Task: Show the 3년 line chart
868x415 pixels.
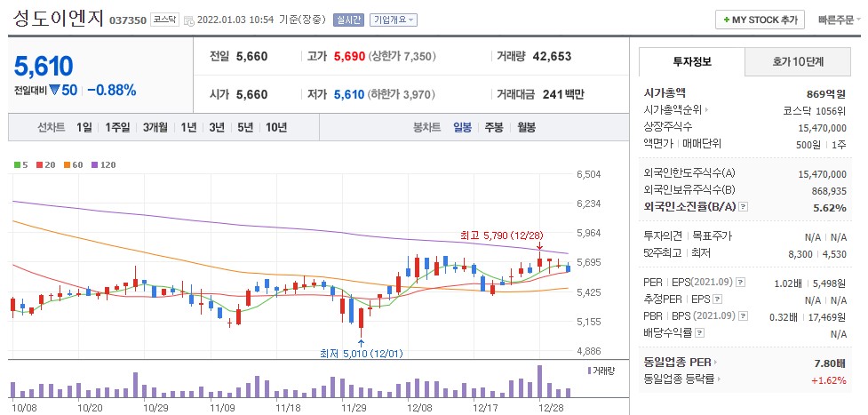Action: pos(217,127)
